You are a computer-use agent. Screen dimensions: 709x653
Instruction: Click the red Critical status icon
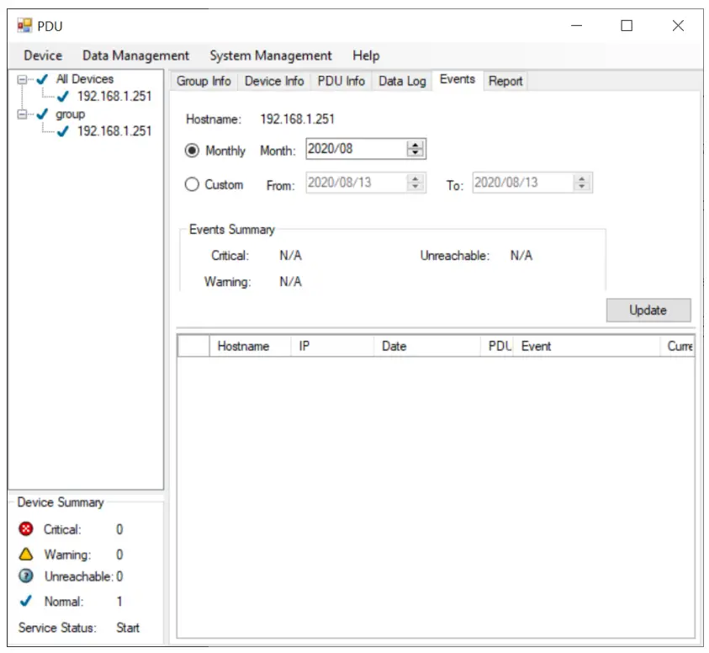26,529
